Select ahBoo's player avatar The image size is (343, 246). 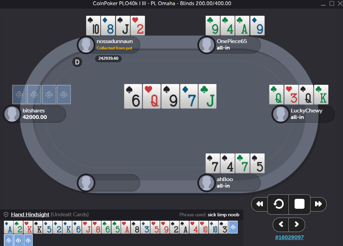click(207, 183)
